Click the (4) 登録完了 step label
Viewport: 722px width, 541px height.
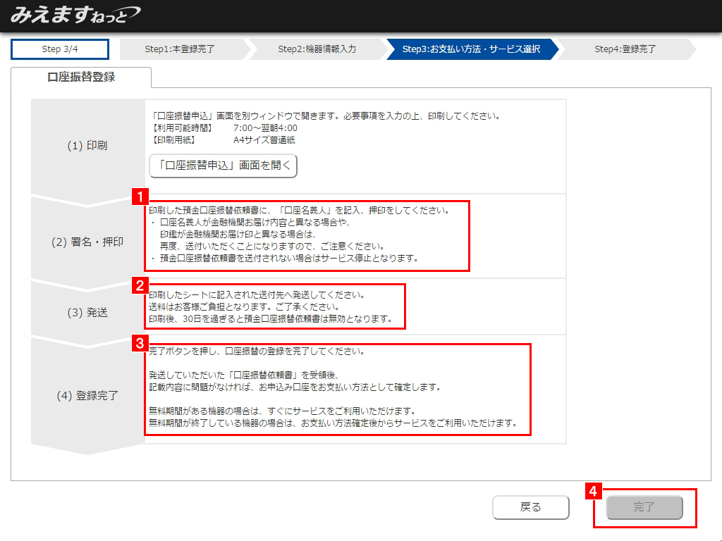click(87, 396)
